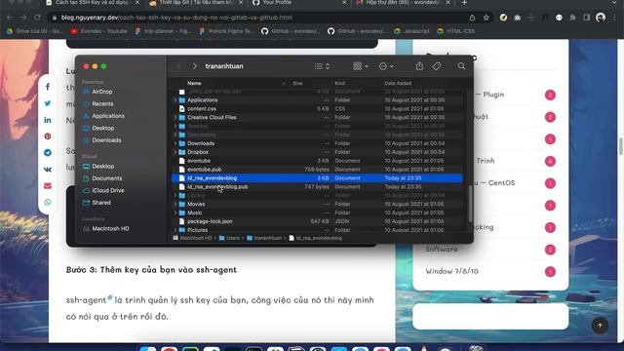Viewport: 624px width, 351px height.
Task: Expand the Applications folder row
Action: tap(175, 100)
